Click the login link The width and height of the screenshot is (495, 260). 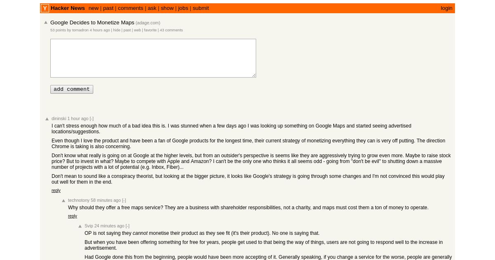446,8
